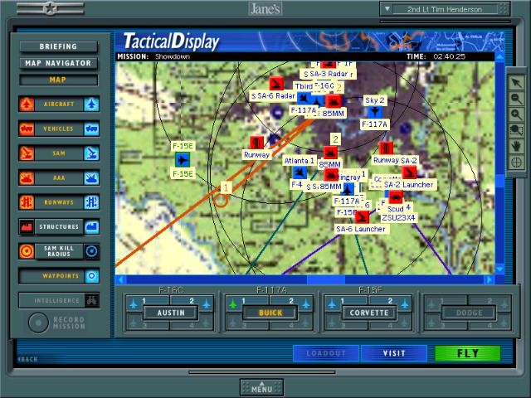
Task: Activate the hand pan tool
Action: pos(516,146)
